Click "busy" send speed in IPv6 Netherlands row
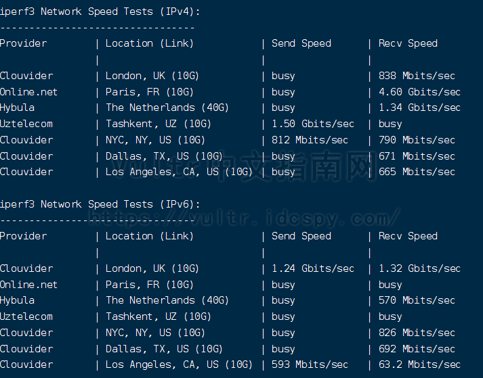The height and width of the screenshot is (378, 483). 283,301
